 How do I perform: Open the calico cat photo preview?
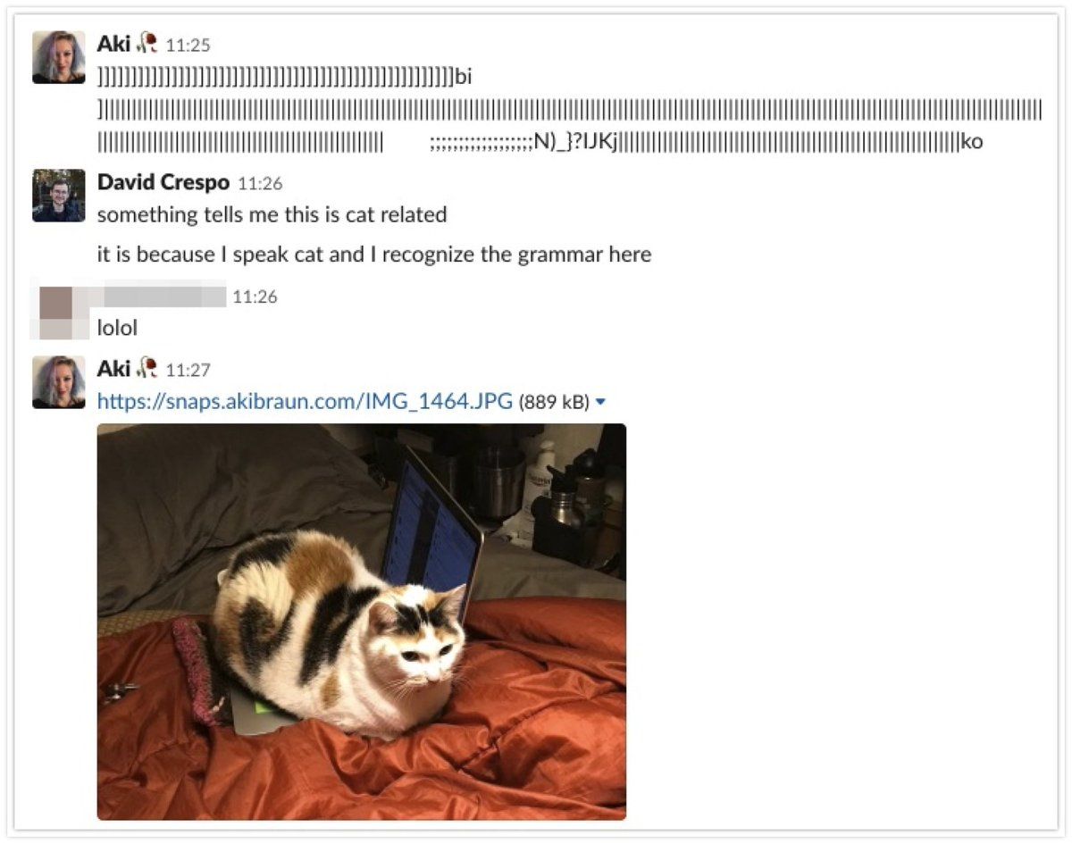pos(361,622)
